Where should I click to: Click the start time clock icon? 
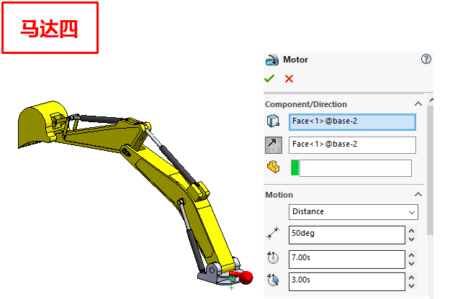click(x=273, y=257)
